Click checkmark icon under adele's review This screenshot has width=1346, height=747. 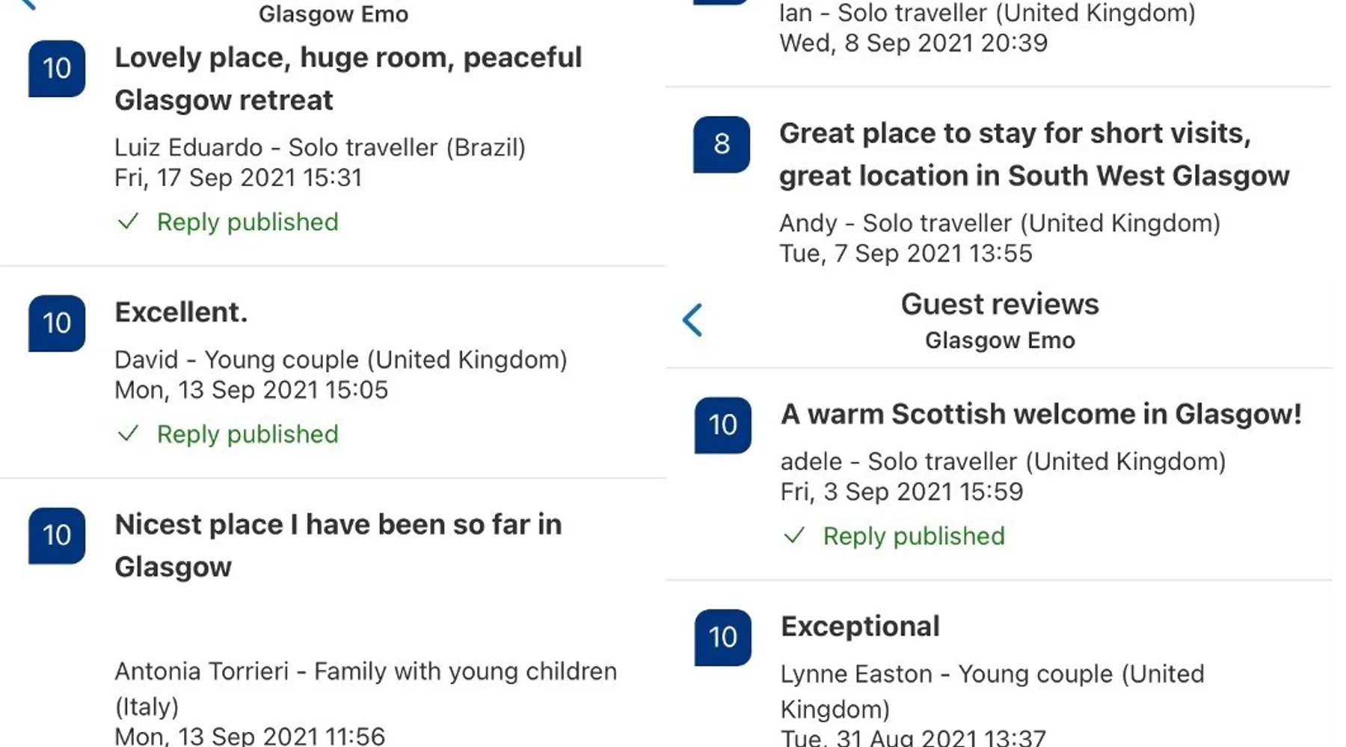click(794, 536)
